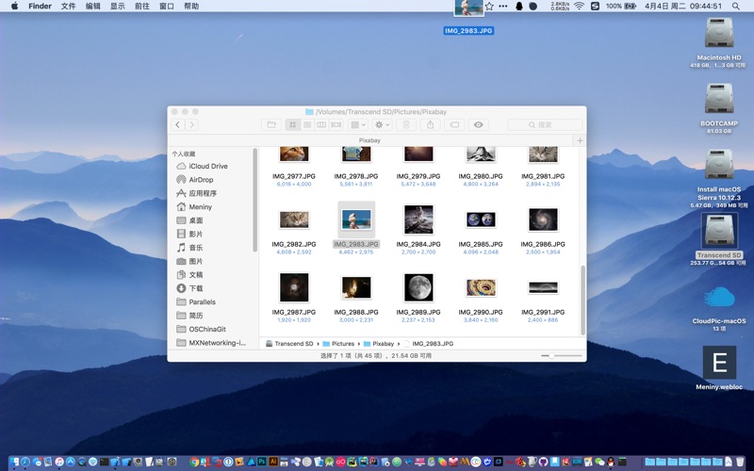Open the 显示 menu

tap(117, 7)
